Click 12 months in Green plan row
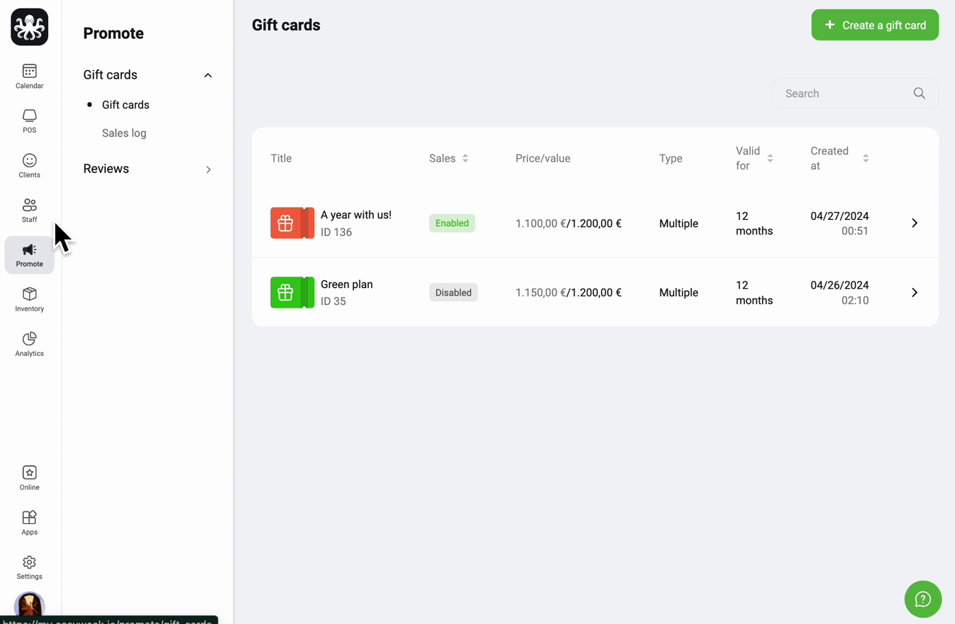This screenshot has height=624, width=955. tap(754, 292)
